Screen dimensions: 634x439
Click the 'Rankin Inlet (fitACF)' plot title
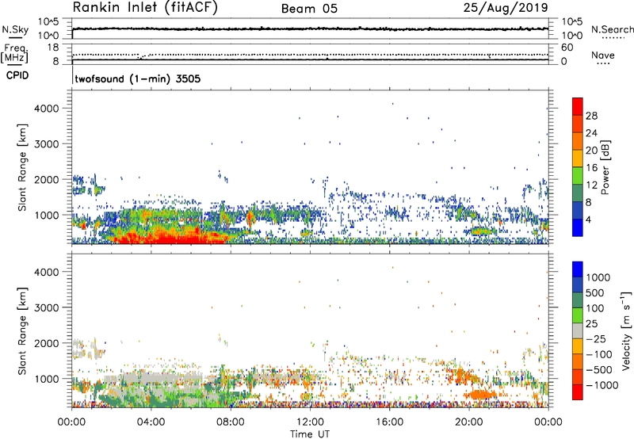[x=145, y=8]
